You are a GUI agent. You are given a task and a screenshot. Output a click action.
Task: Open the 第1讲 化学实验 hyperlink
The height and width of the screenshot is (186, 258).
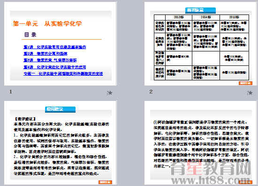54,47
